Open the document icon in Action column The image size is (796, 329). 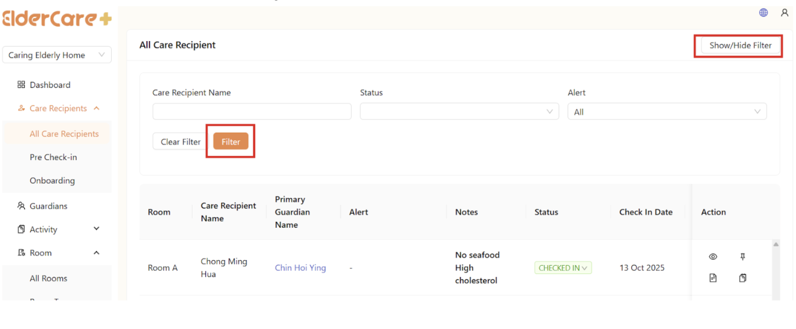tap(713, 278)
